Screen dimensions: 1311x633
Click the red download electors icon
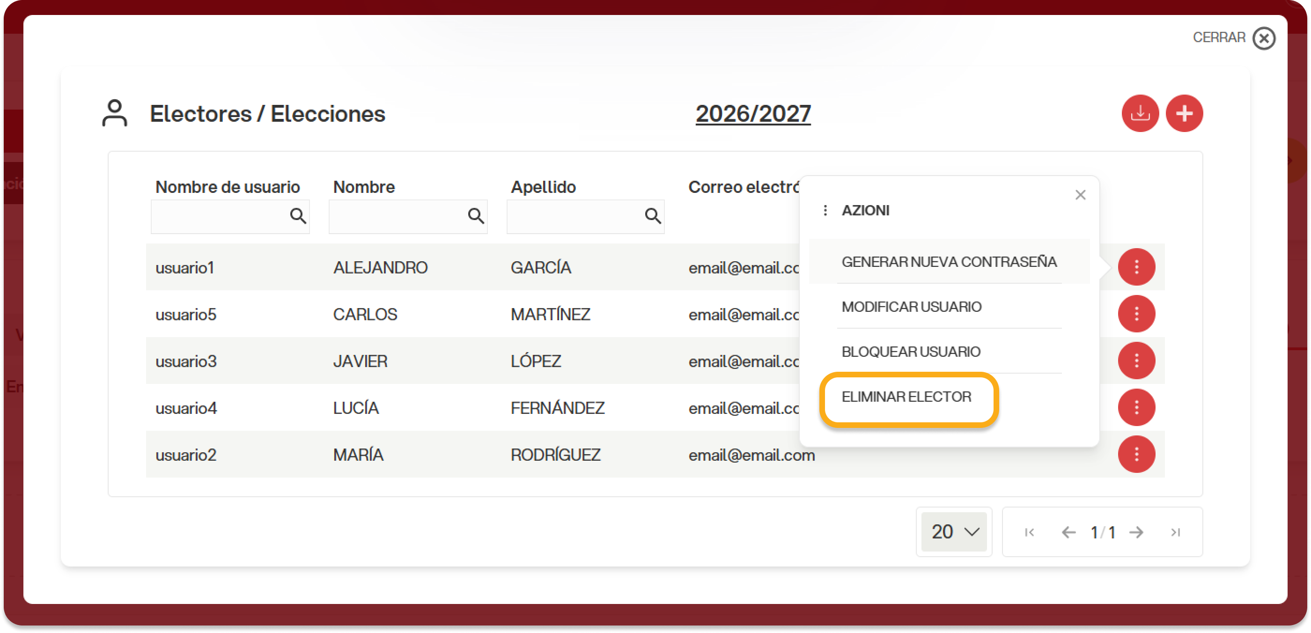[1140, 113]
